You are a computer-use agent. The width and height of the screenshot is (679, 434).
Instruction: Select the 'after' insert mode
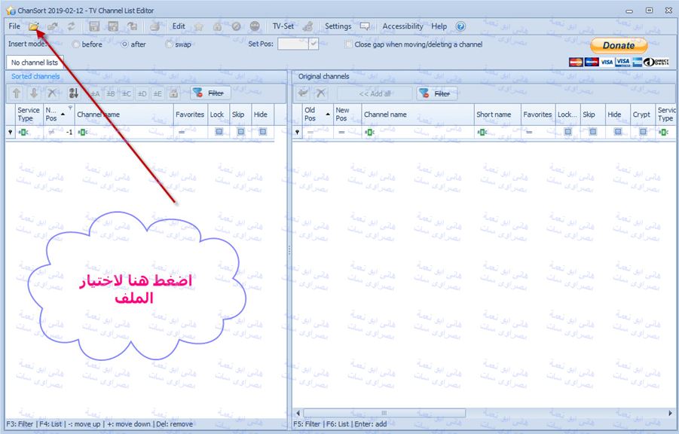click(124, 44)
